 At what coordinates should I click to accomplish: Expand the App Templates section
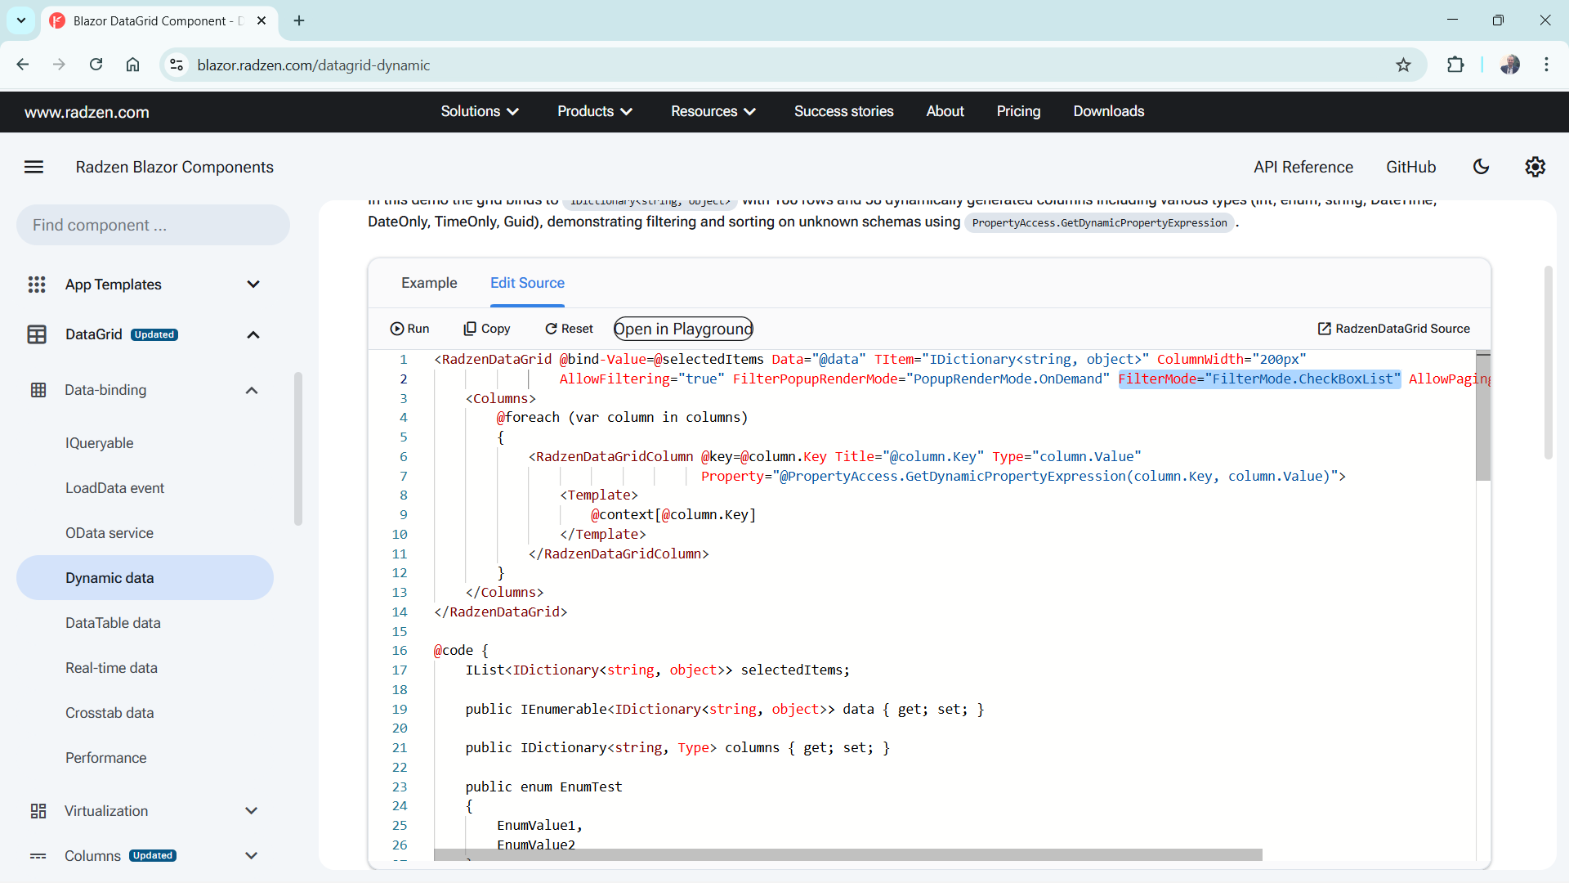(253, 285)
